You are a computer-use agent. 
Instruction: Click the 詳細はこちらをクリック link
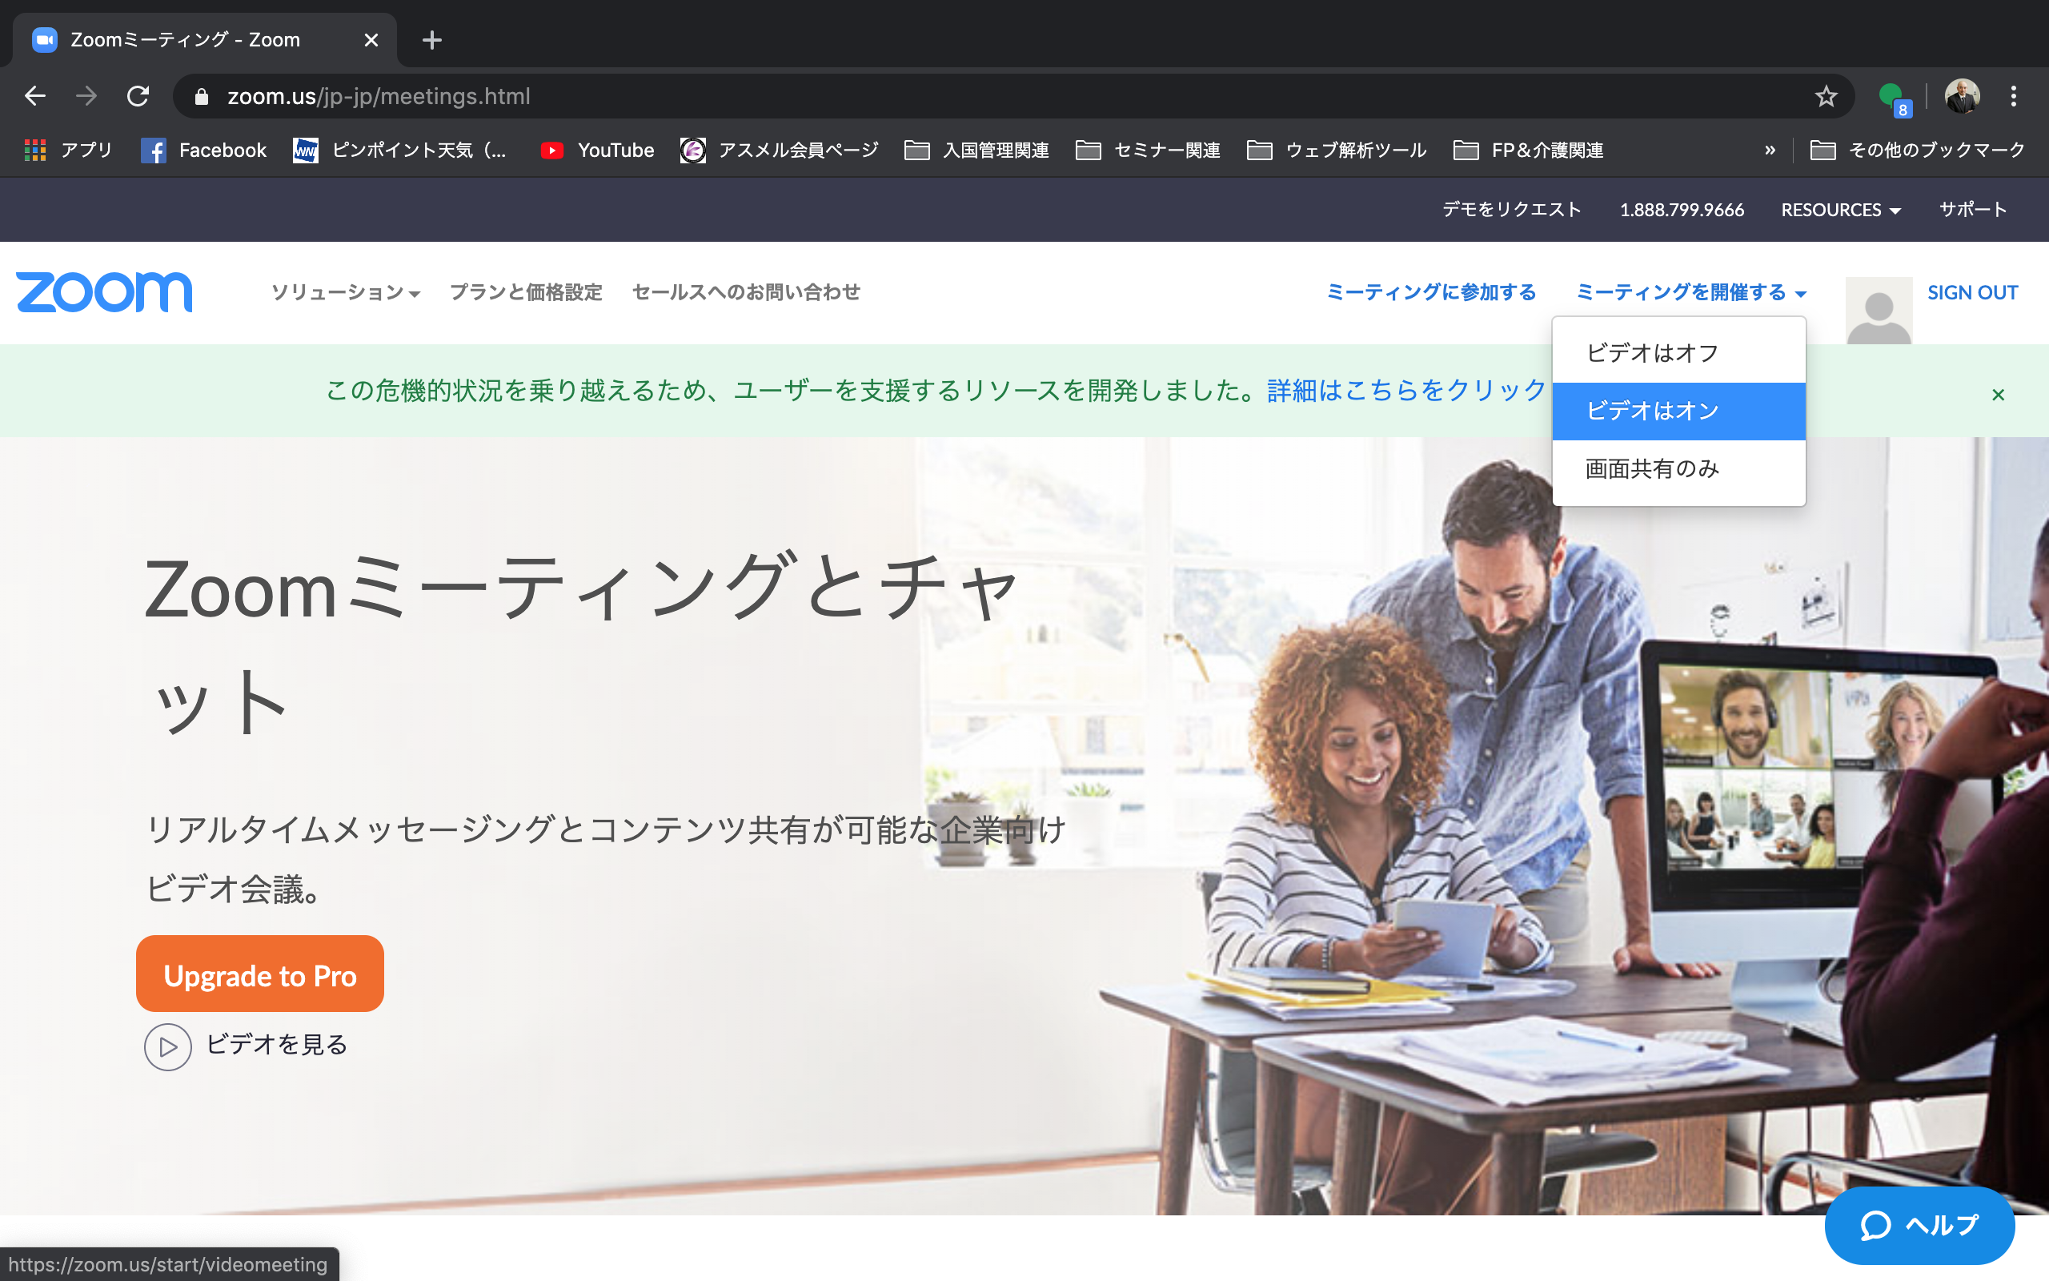[1406, 390]
